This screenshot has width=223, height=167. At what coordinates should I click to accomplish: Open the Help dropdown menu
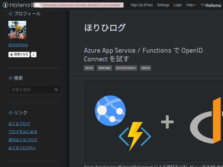coord(191,5)
